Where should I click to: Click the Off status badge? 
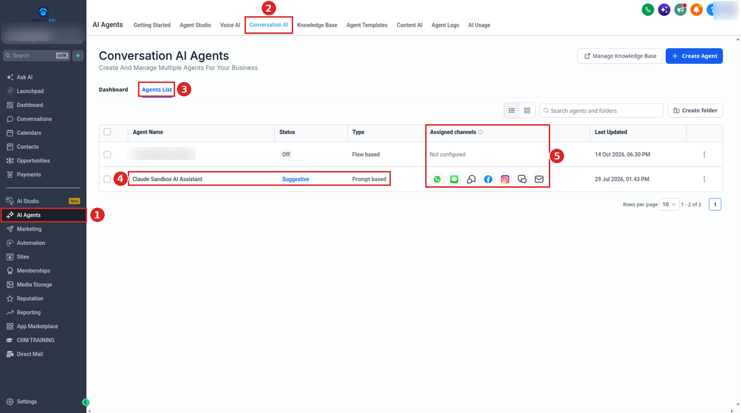[x=286, y=154]
